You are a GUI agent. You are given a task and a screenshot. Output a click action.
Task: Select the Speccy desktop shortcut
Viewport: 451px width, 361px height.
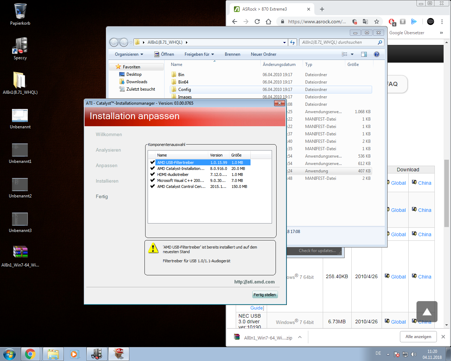(20, 49)
